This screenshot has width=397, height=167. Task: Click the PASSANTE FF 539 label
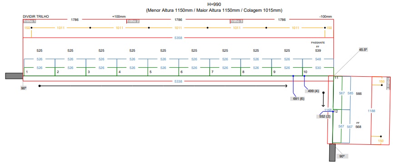pos(318,47)
